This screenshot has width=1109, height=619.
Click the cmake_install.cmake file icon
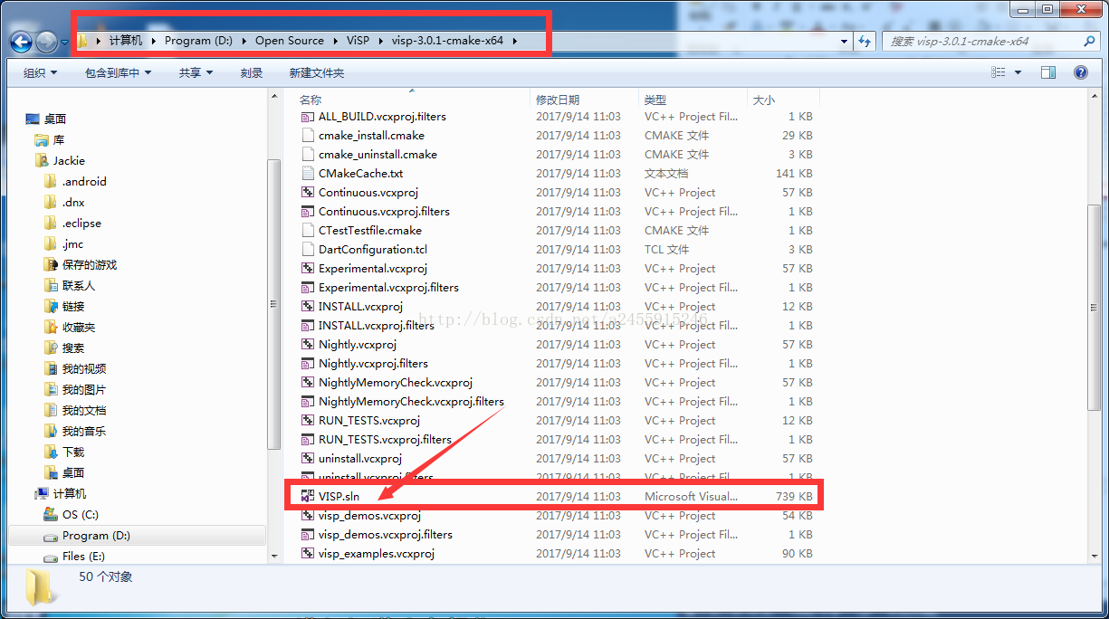point(308,135)
